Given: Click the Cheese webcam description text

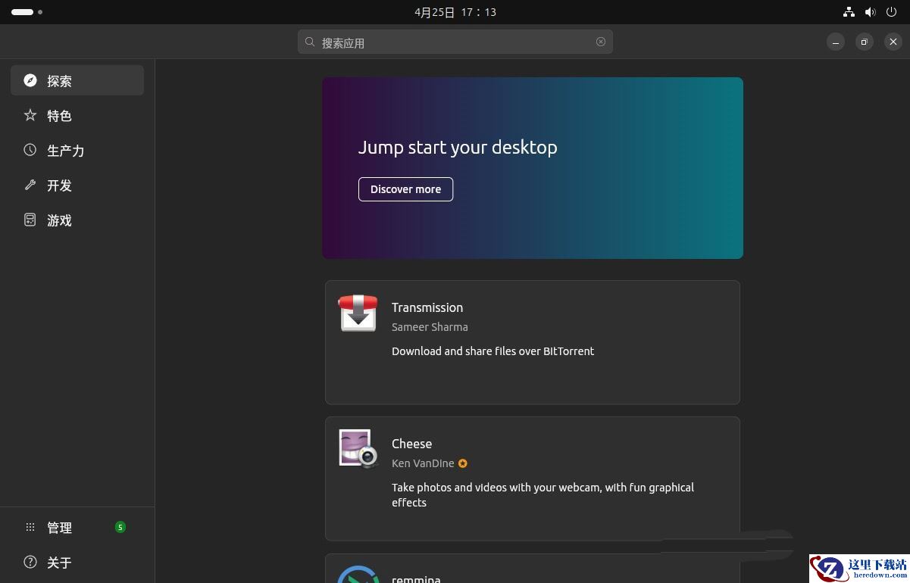Looking at the screenshot, I should (x=543, y=495).
